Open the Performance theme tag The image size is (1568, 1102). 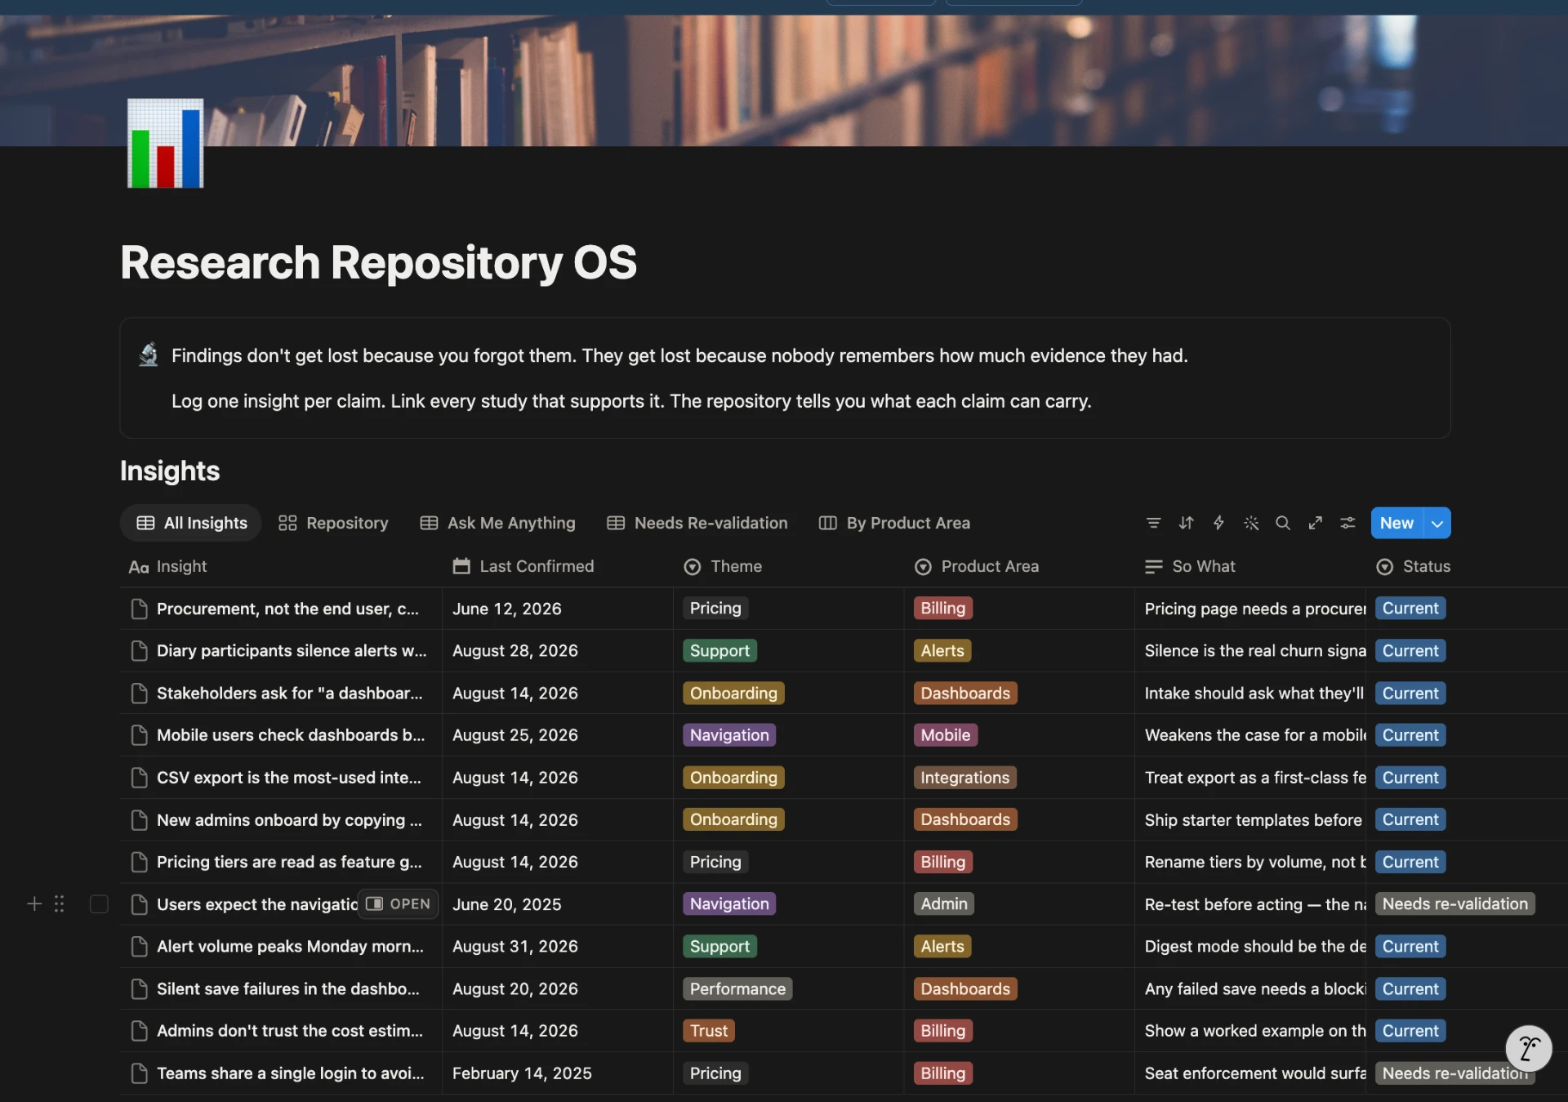coord(737,988)
